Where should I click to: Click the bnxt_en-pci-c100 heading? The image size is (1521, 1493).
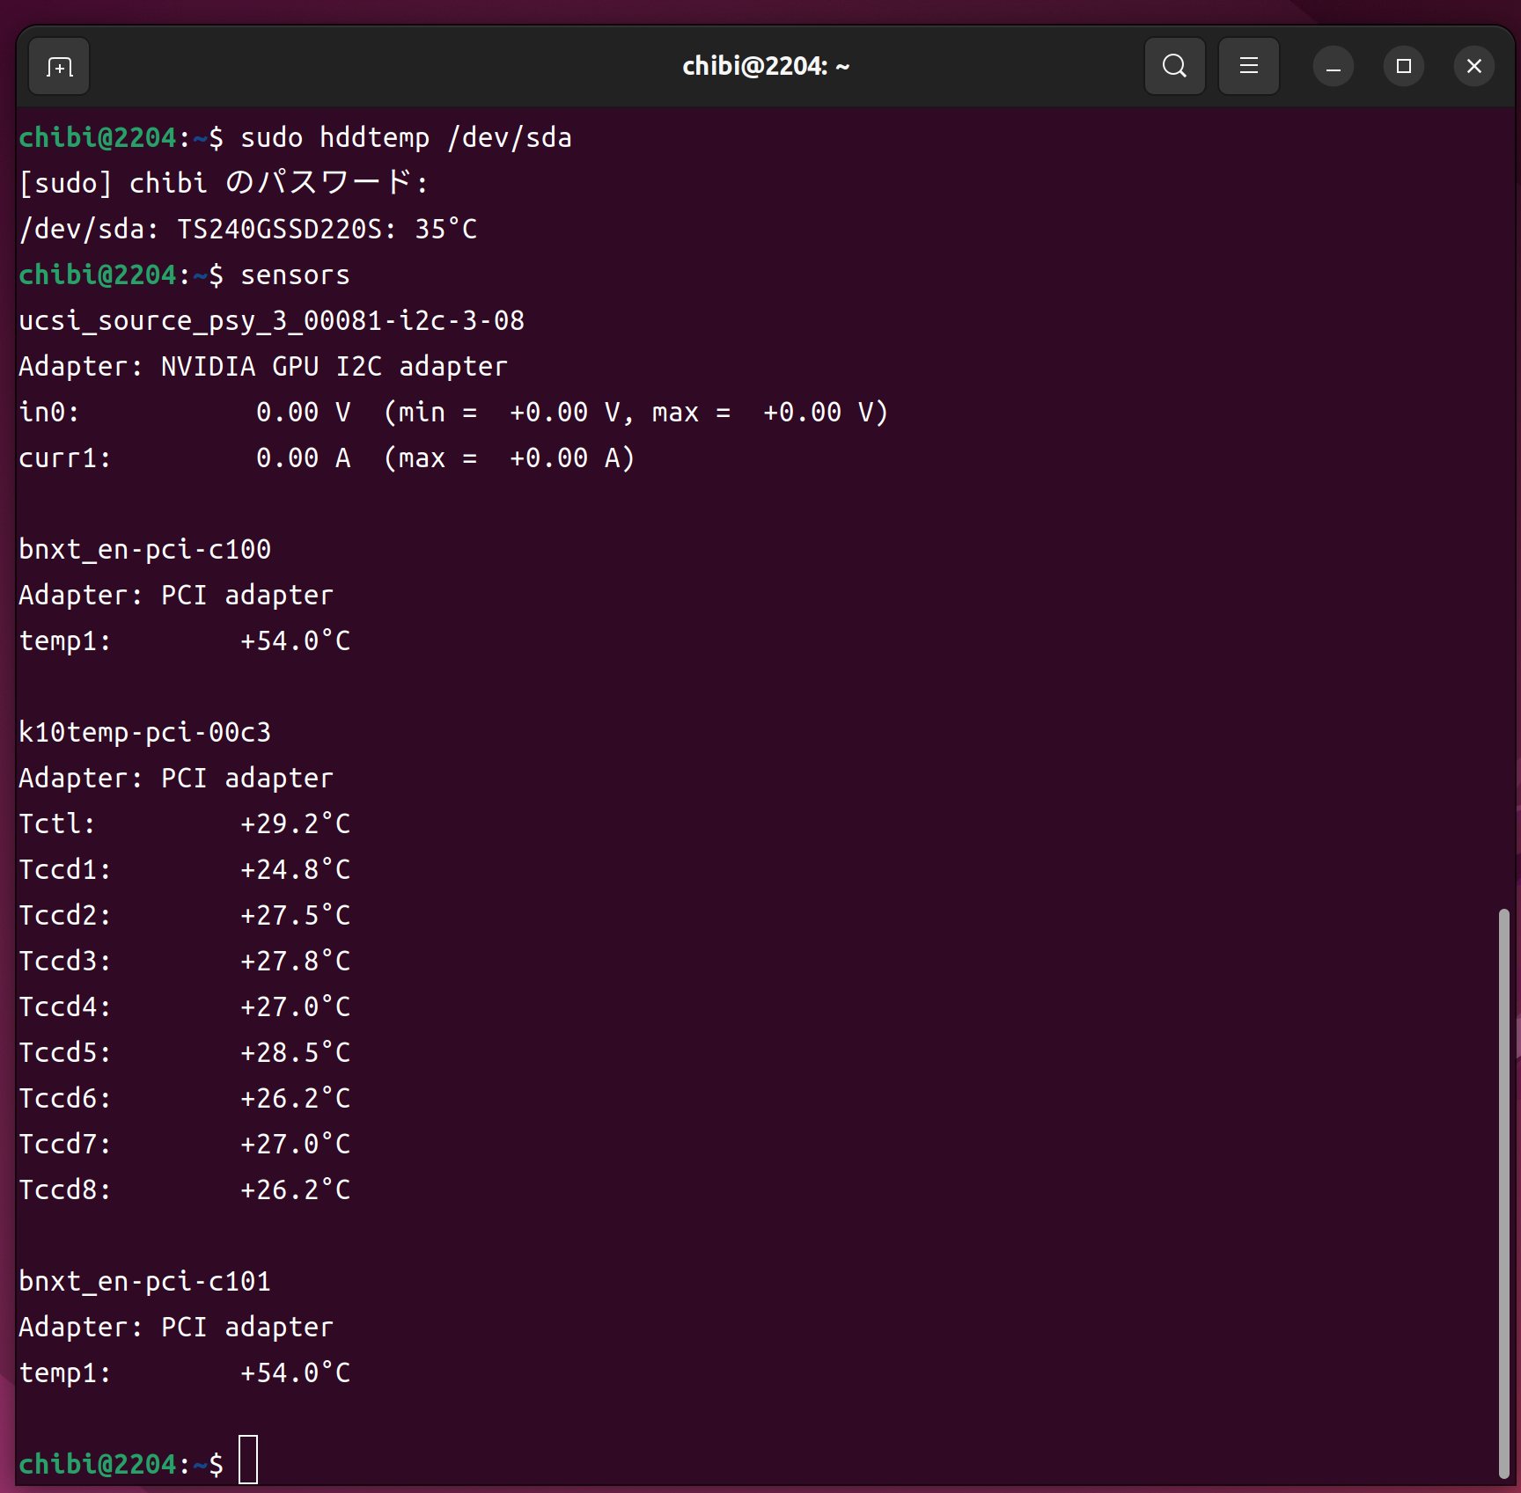coord(144,550)
